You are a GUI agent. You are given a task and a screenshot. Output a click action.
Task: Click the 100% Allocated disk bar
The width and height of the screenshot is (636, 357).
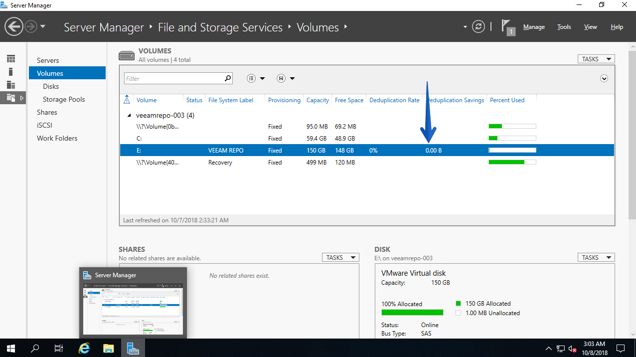click(412, 313)
